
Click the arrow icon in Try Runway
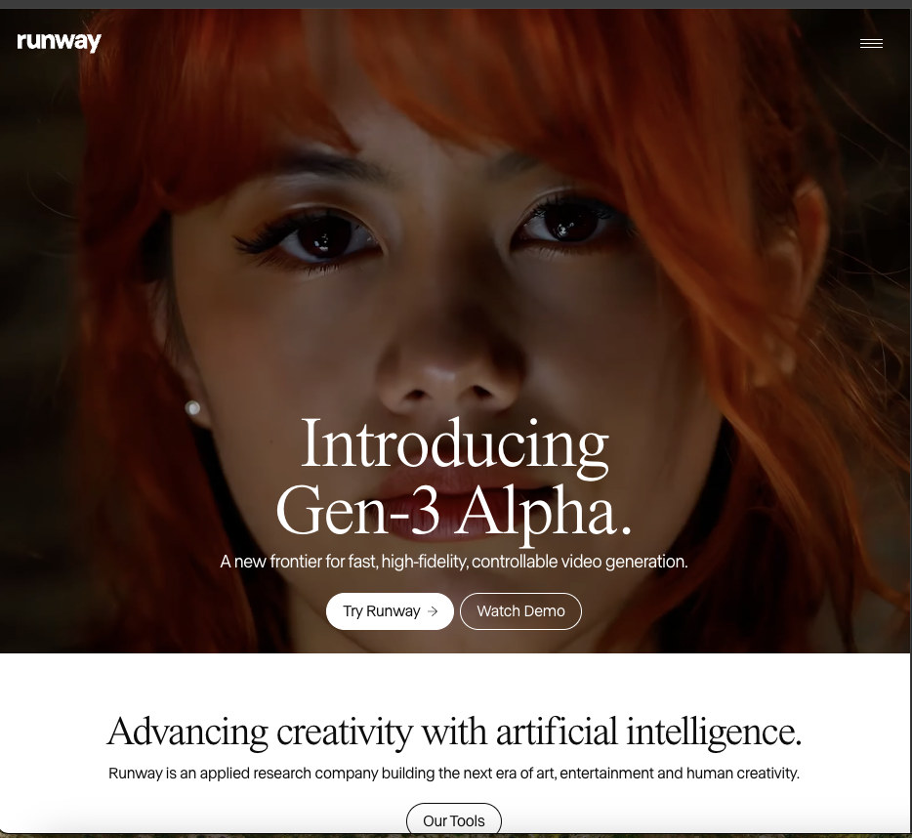coord(433,611)
